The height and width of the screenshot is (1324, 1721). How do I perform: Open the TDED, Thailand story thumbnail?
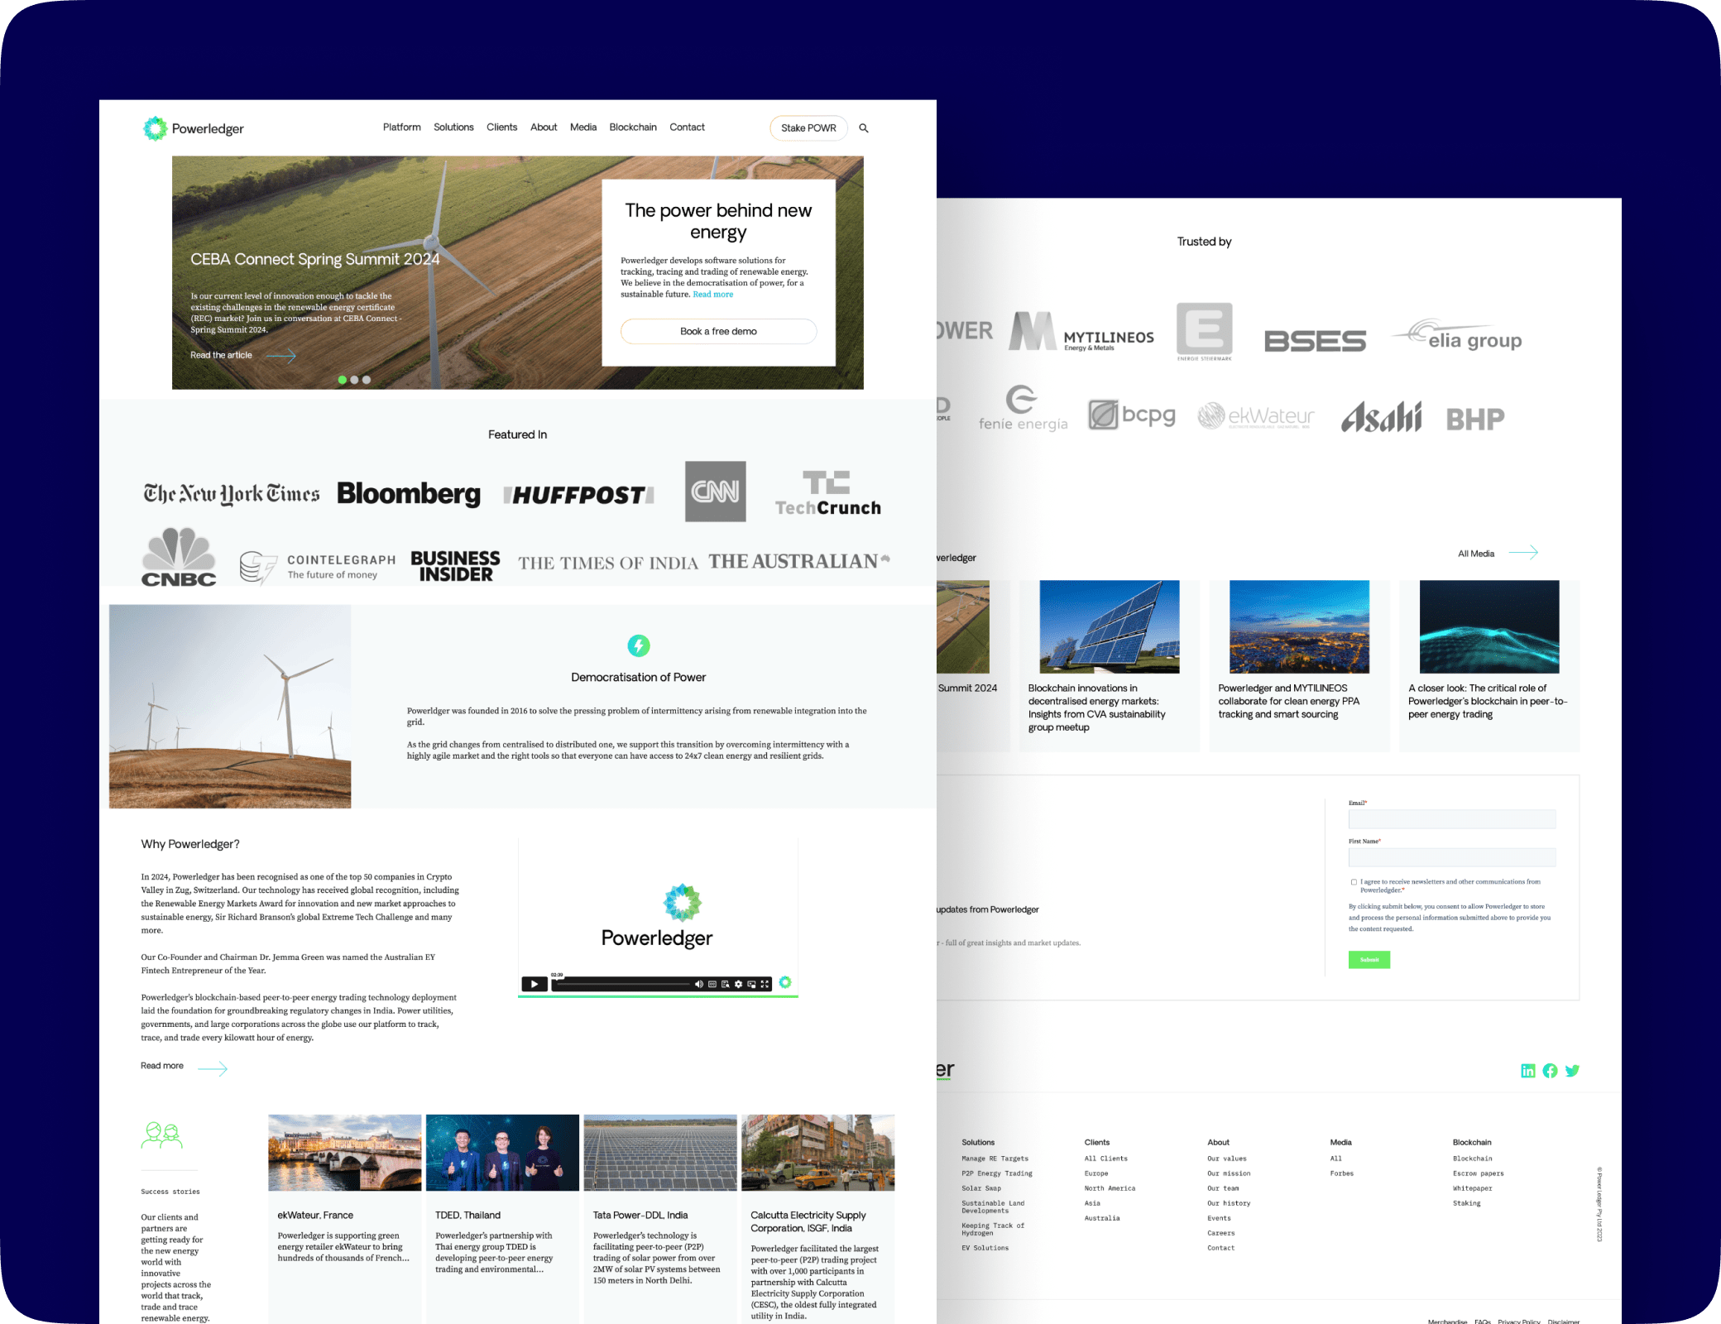point(502,1153)
